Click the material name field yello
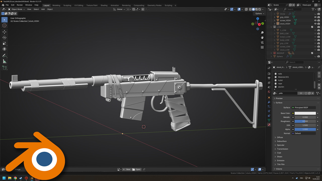322x181 pixels. [288, 93]
